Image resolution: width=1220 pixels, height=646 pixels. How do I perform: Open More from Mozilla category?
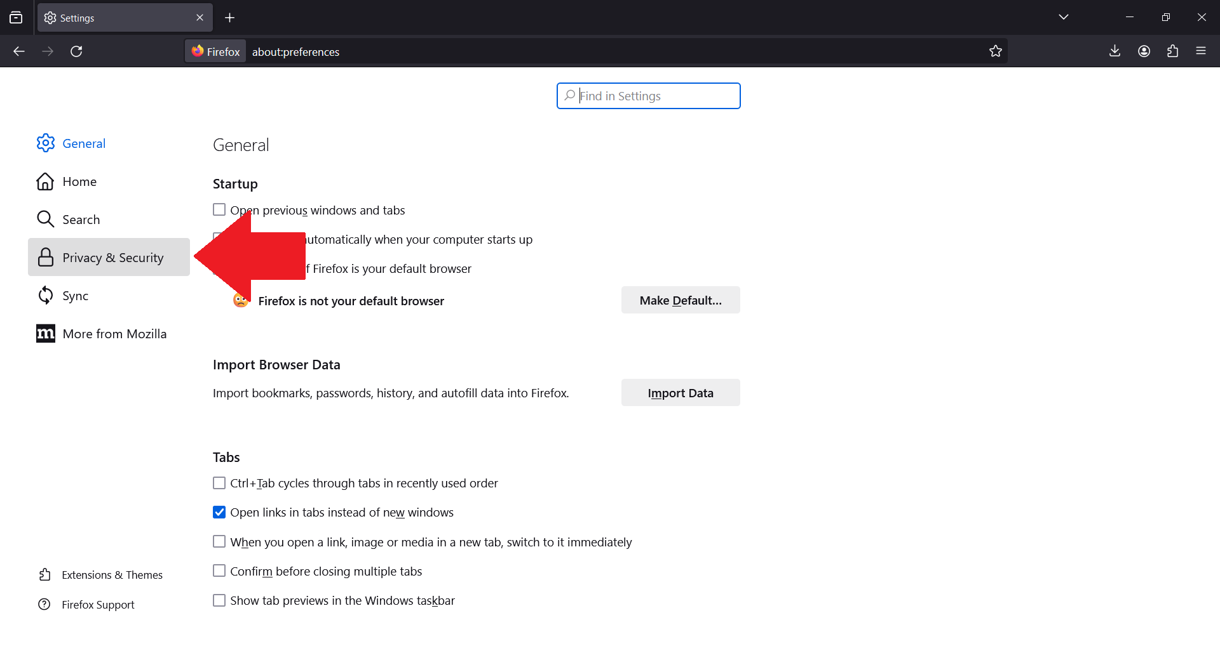click(x=109, y=334)
